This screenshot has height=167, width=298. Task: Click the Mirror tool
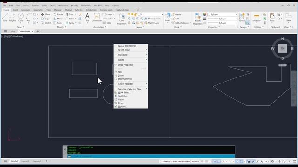pyautogui.click(x=58, y=19)
